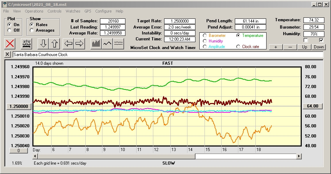Click the Pend Adjust field
The width and height of the screenshot is (331, 174).
[x=251, y=27]
